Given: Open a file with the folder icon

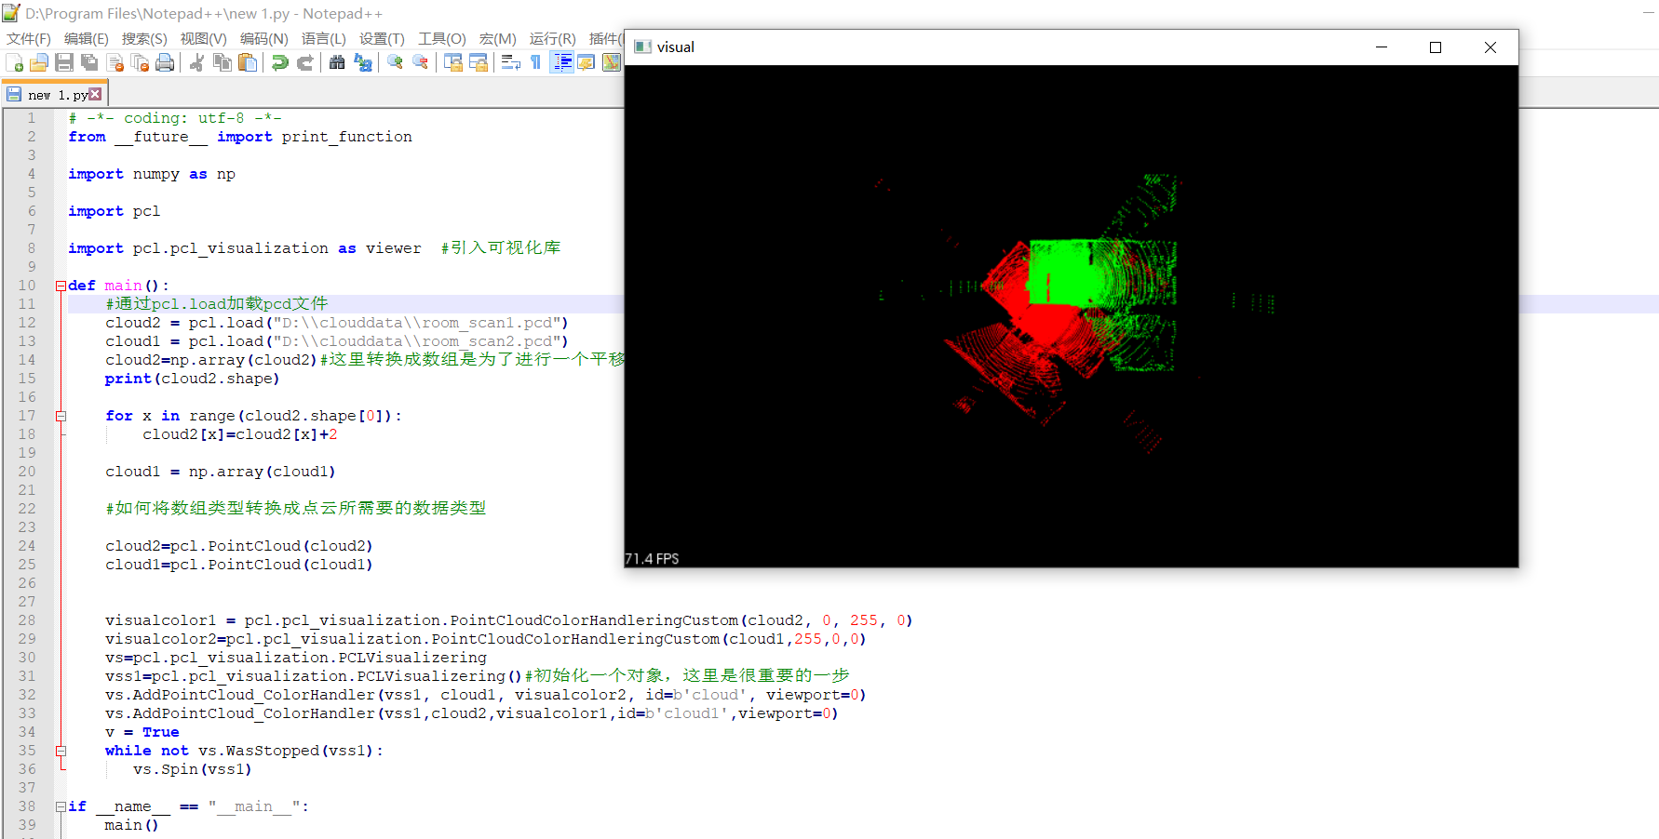Looking at the screenshot, I should coord(39,62).
